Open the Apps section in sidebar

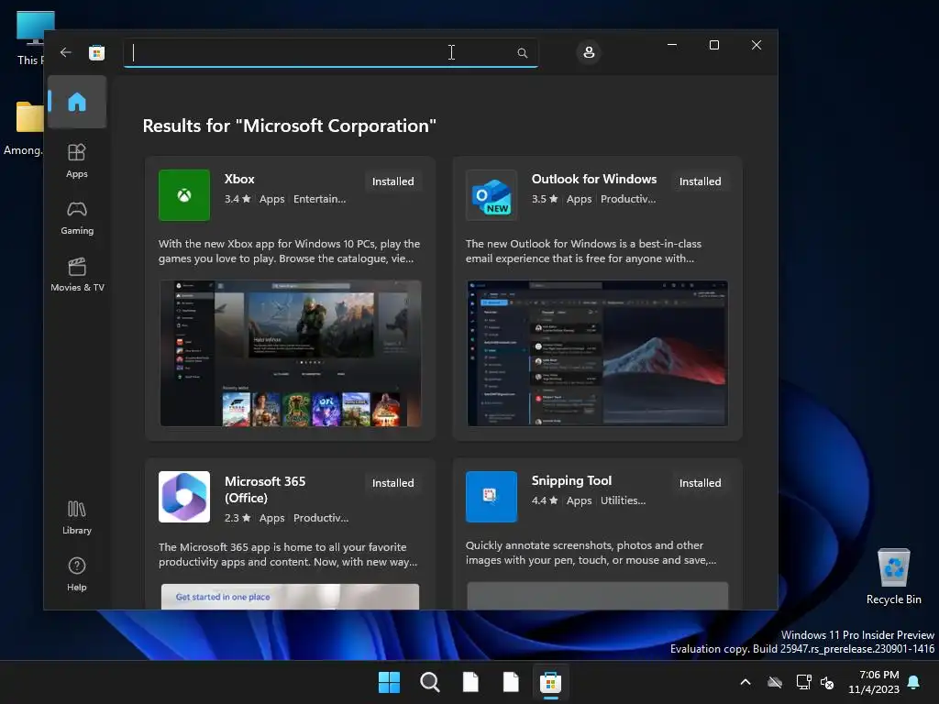point(77,161)
